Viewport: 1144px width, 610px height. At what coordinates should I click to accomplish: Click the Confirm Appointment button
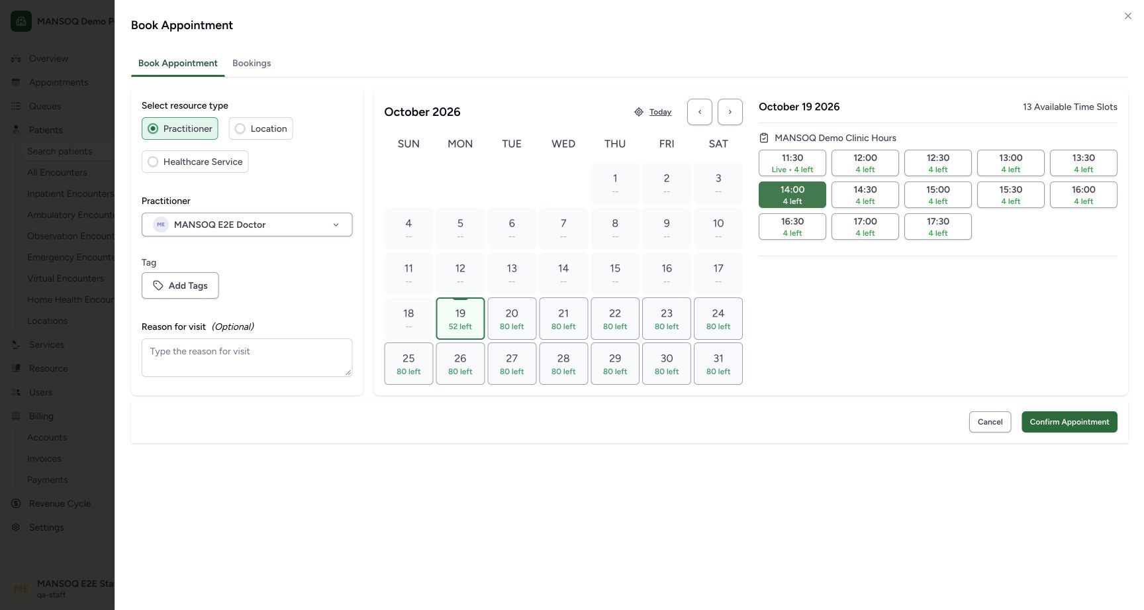click(1069, 422)
